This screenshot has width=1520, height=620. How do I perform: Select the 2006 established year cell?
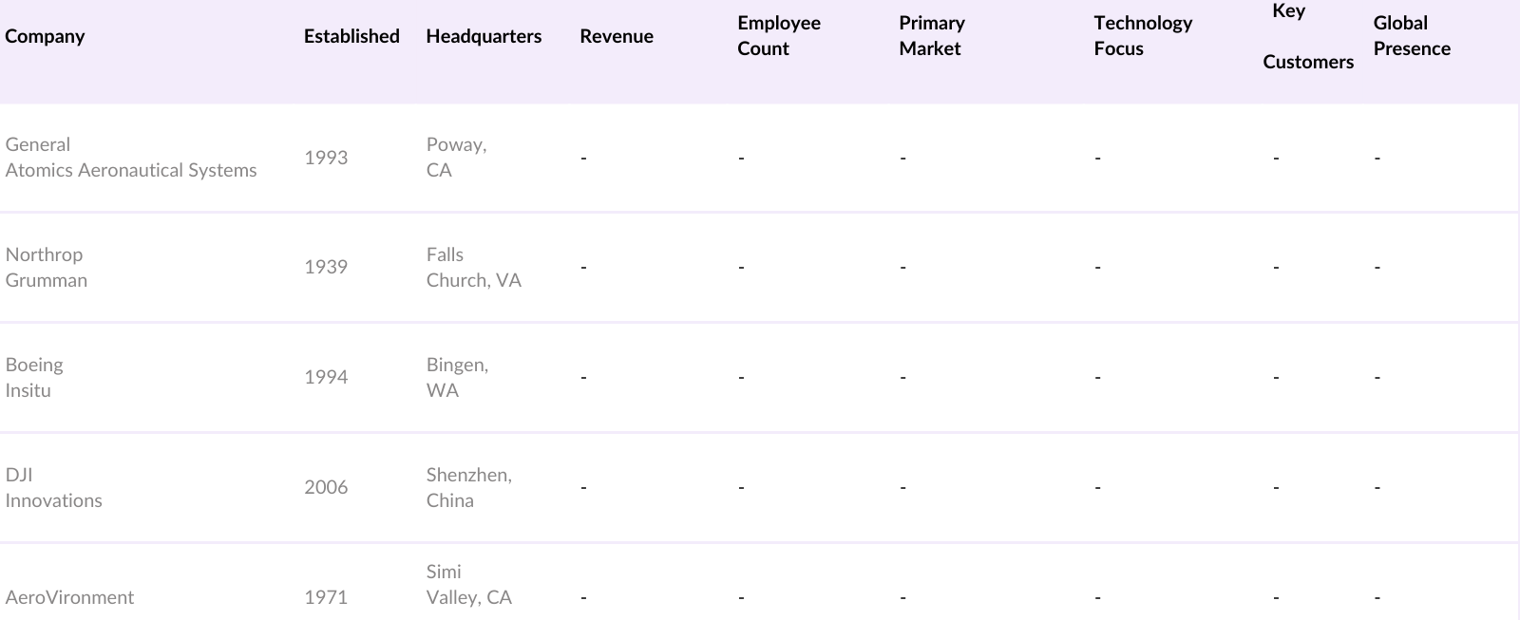pyautogui.click(x=326, y=488)
